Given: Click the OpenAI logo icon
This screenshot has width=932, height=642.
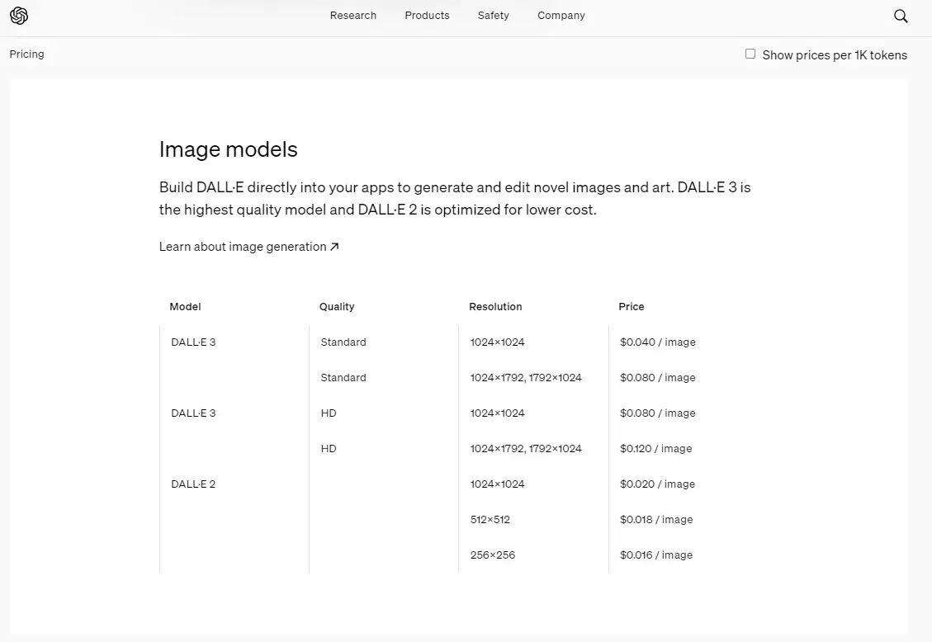Looking at the screenshot, I should point(19,16).
